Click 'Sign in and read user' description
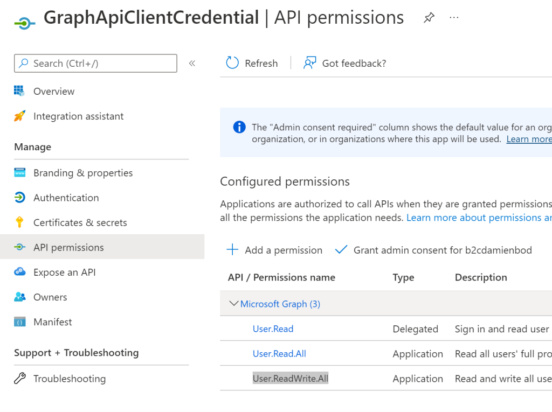 502,329
